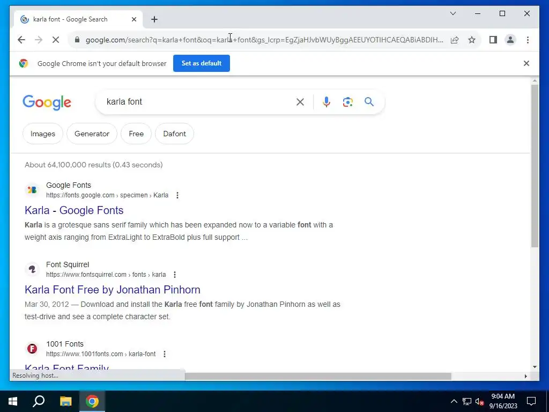
Task: Open more options for Google Fonts result
Action: pyautogui.click(x=177, y=195)
